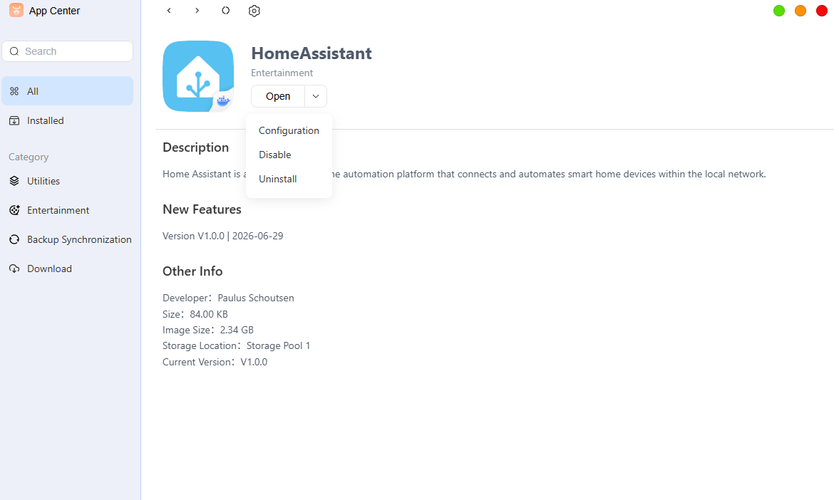Viewport: 839px width, 500px height.
Task: Click the Utilities stacked layers icon
Action: pyautogui.click(x=14, y=182)
